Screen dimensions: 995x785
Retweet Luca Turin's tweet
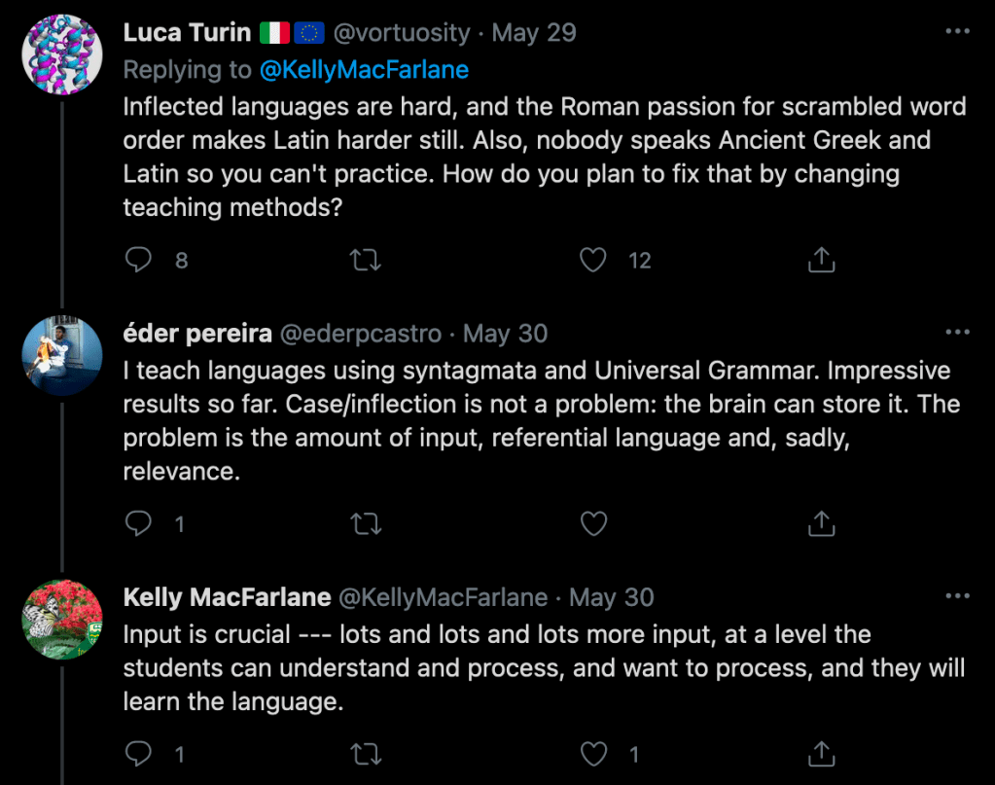pos(366,260)
